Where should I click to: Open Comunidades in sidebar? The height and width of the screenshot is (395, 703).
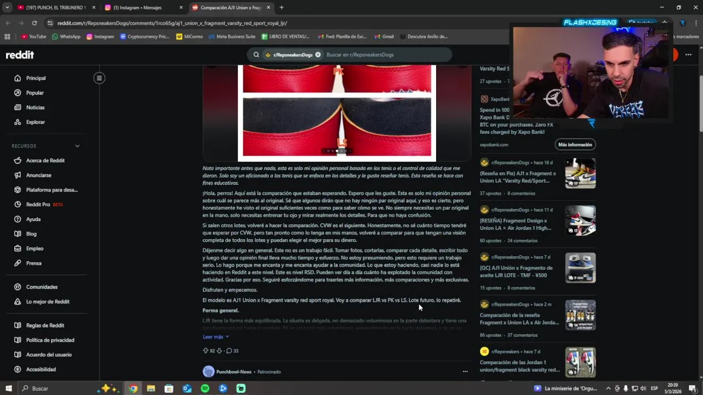coord(42,287)
